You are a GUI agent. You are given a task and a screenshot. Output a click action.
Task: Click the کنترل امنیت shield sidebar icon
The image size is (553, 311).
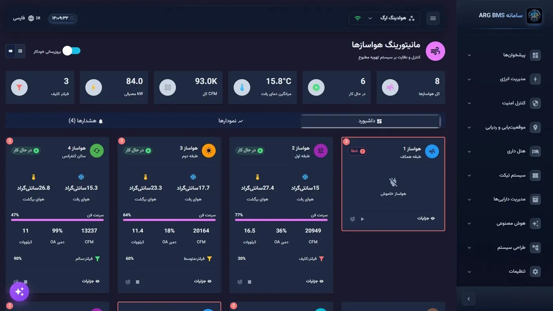[535, 103]
